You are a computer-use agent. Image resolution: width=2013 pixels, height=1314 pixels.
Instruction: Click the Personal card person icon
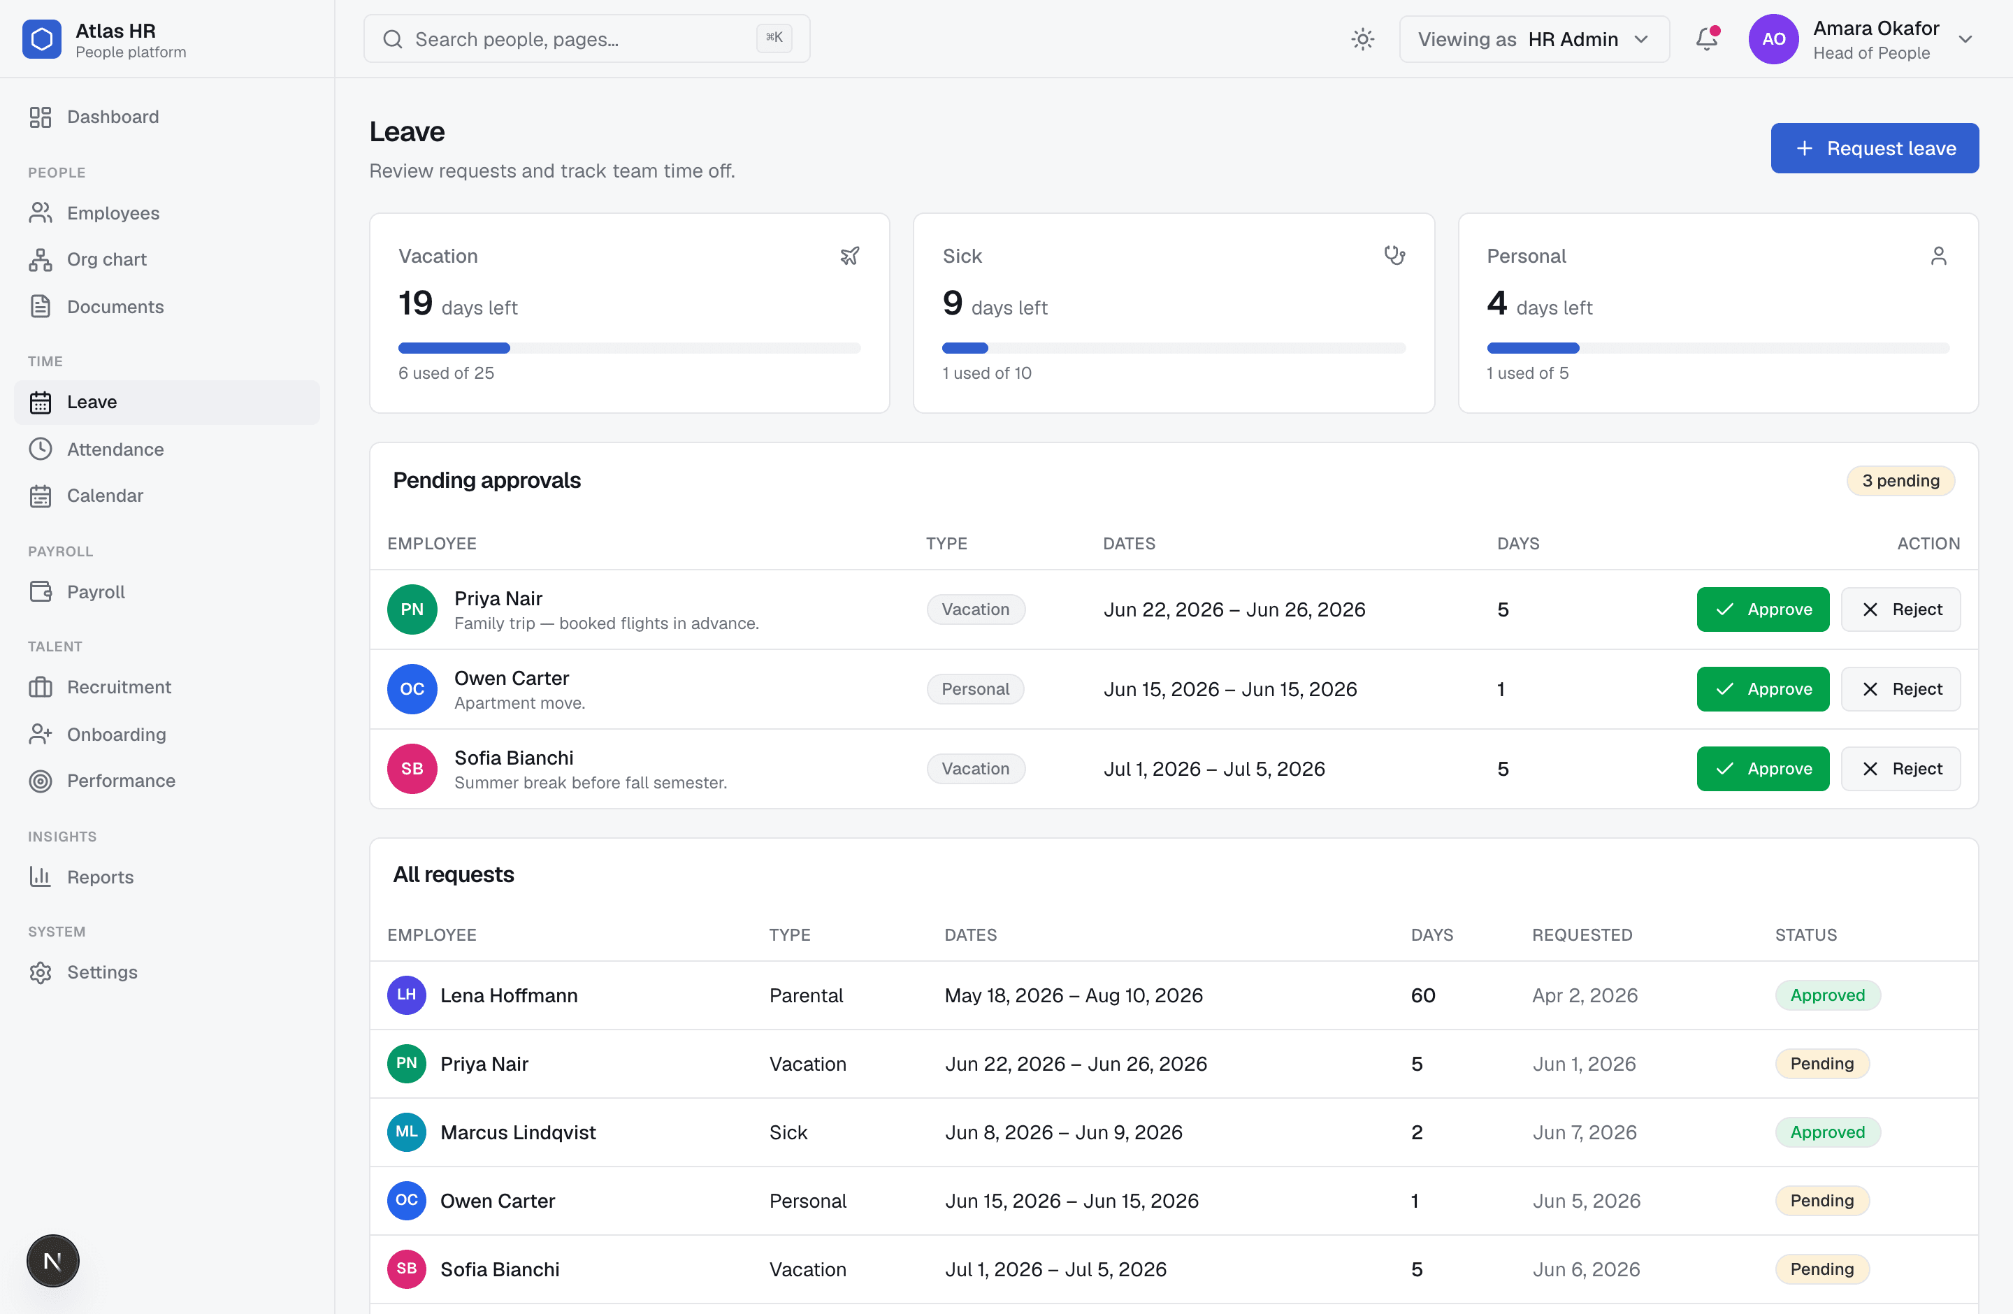tap(1939, 255)
